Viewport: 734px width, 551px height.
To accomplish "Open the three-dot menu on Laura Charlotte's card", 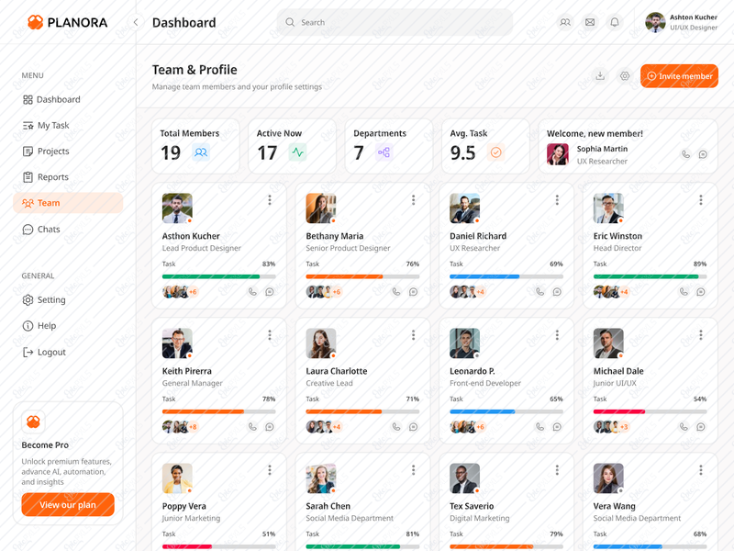I will click(414, 335).
